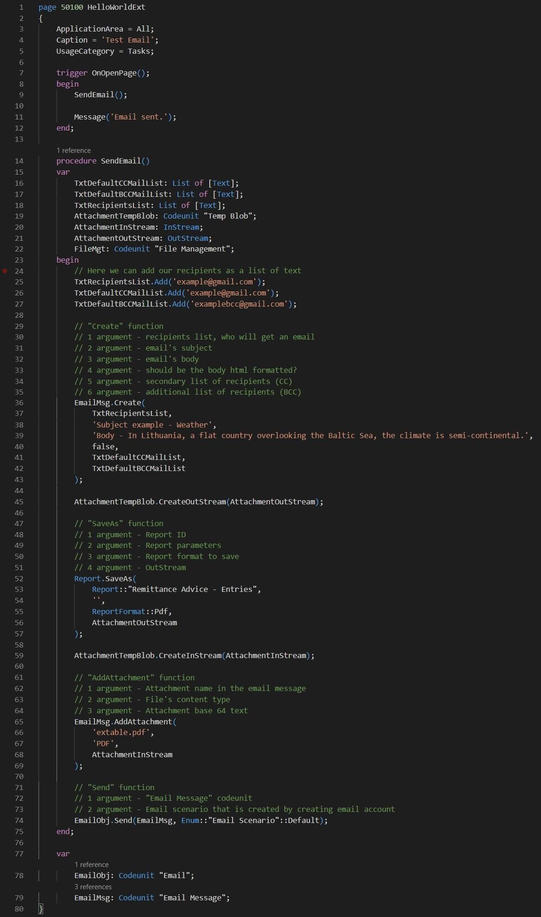
Task: Select line number 36 in the gutter
Action: 19,402
